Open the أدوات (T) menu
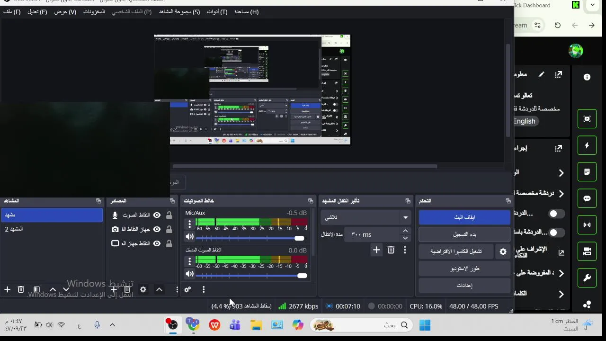This screenshot has height=341, width=606. pos(217,12)
